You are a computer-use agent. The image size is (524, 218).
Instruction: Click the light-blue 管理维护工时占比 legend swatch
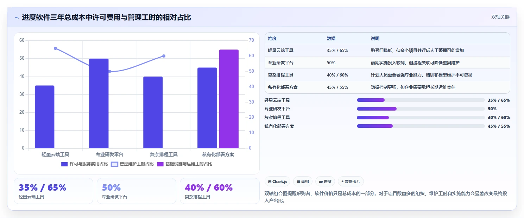click(114, 164)
